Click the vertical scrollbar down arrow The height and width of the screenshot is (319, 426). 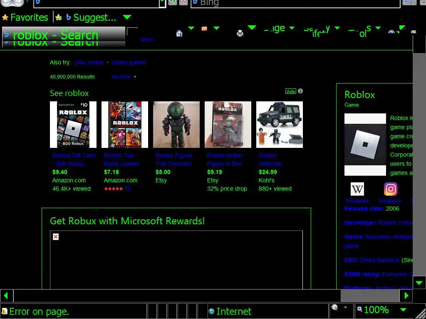pos(419,283)
